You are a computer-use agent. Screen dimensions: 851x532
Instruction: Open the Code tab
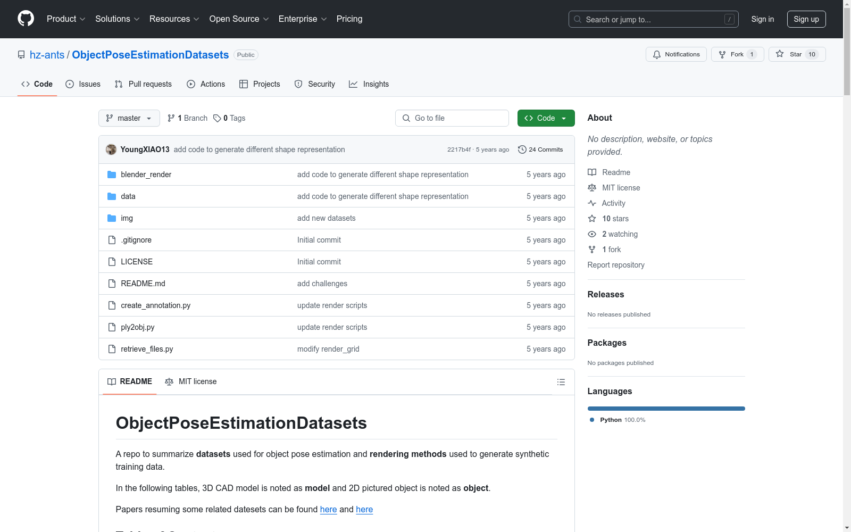point(37,84)
